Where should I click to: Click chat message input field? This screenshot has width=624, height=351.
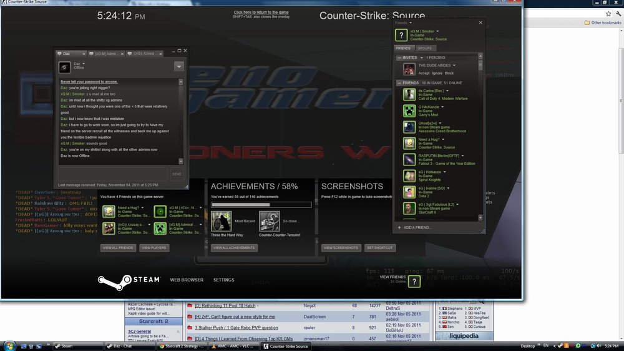pos(113,174)
